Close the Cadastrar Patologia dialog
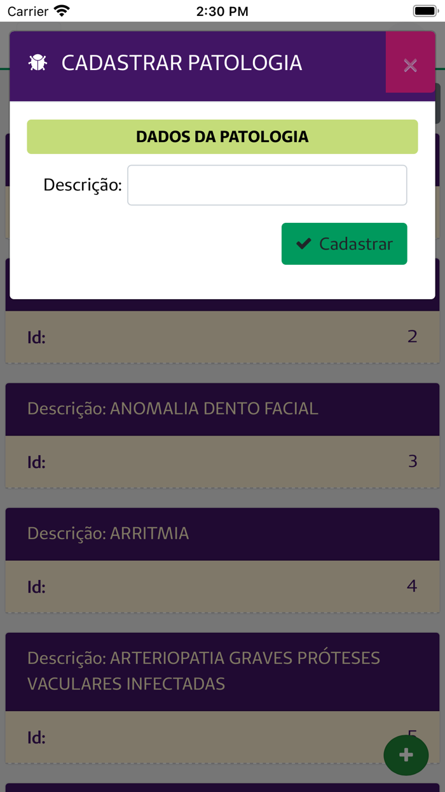 [x=410, y=63]
